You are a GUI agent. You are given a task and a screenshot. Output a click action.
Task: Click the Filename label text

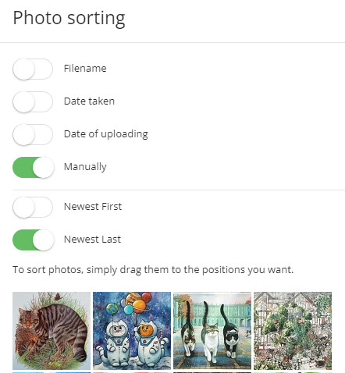tap(85, 69)
